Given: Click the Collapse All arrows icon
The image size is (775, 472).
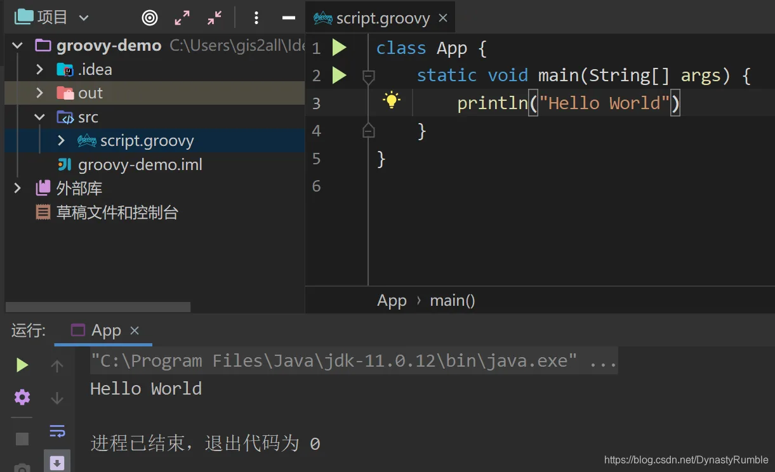Looking at the screenshot, I should (x=215, y=18).
